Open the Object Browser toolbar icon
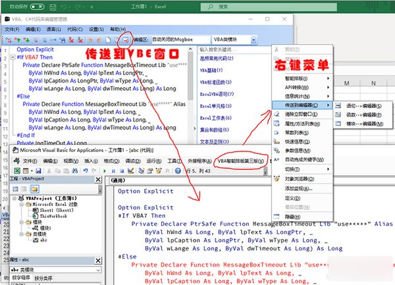395x285 pixels. click(x=159, y=170)
